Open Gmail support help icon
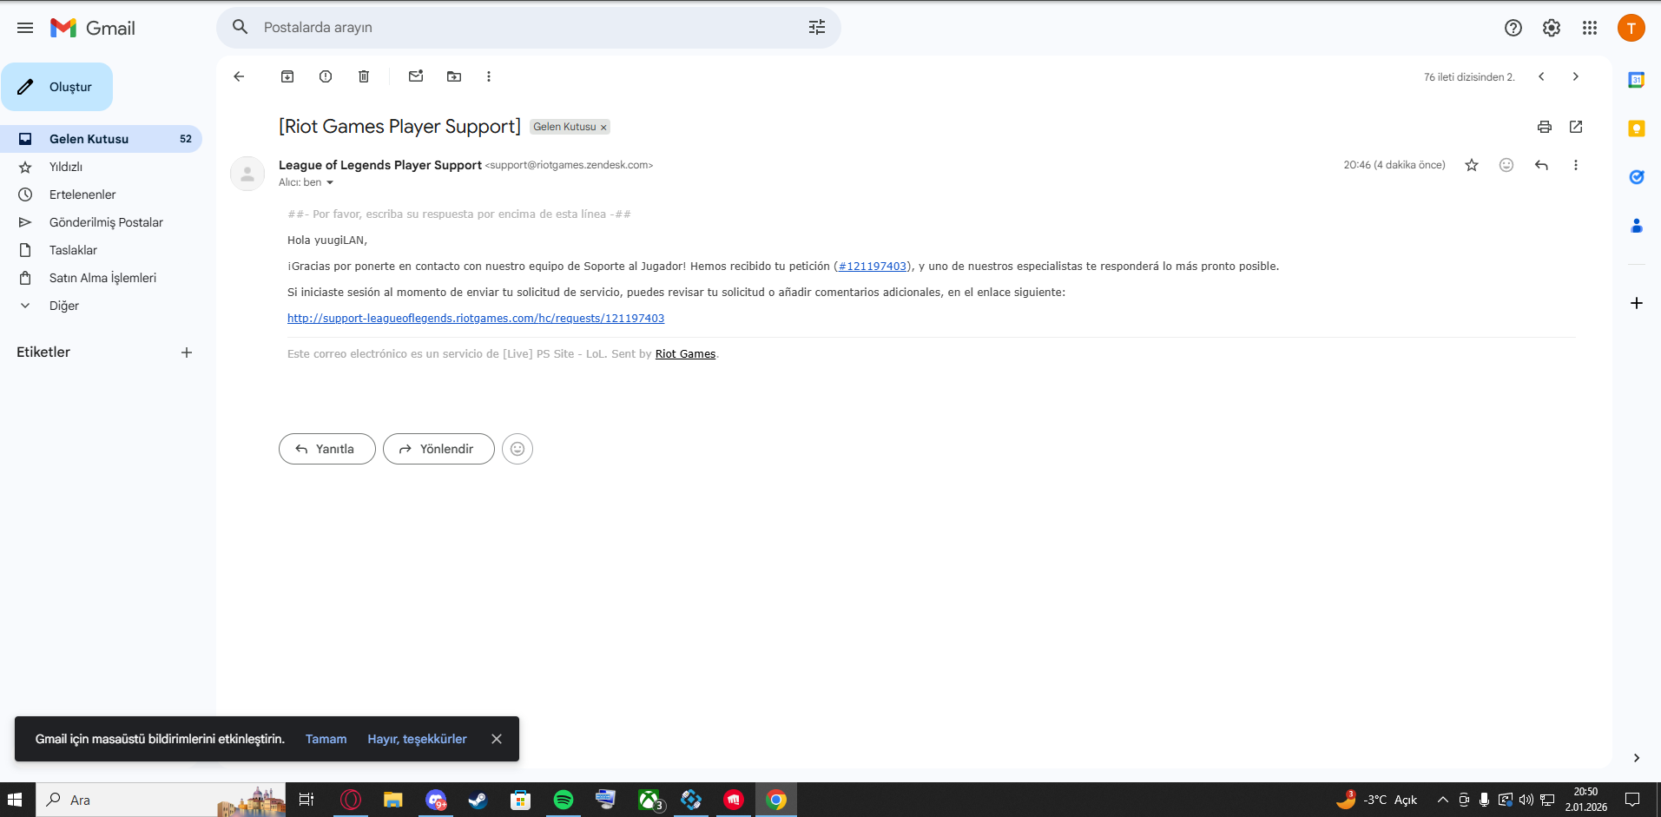This screenshot has height=817, width=1661. (1513, 28)
